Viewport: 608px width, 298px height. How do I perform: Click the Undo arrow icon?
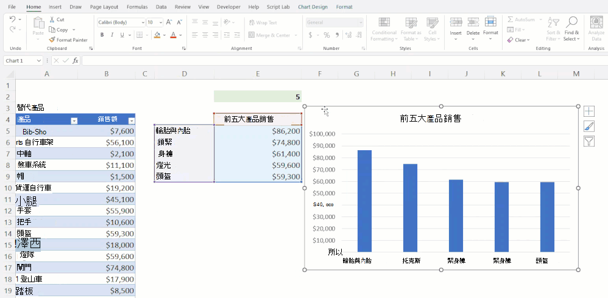[x=12, y=19]
